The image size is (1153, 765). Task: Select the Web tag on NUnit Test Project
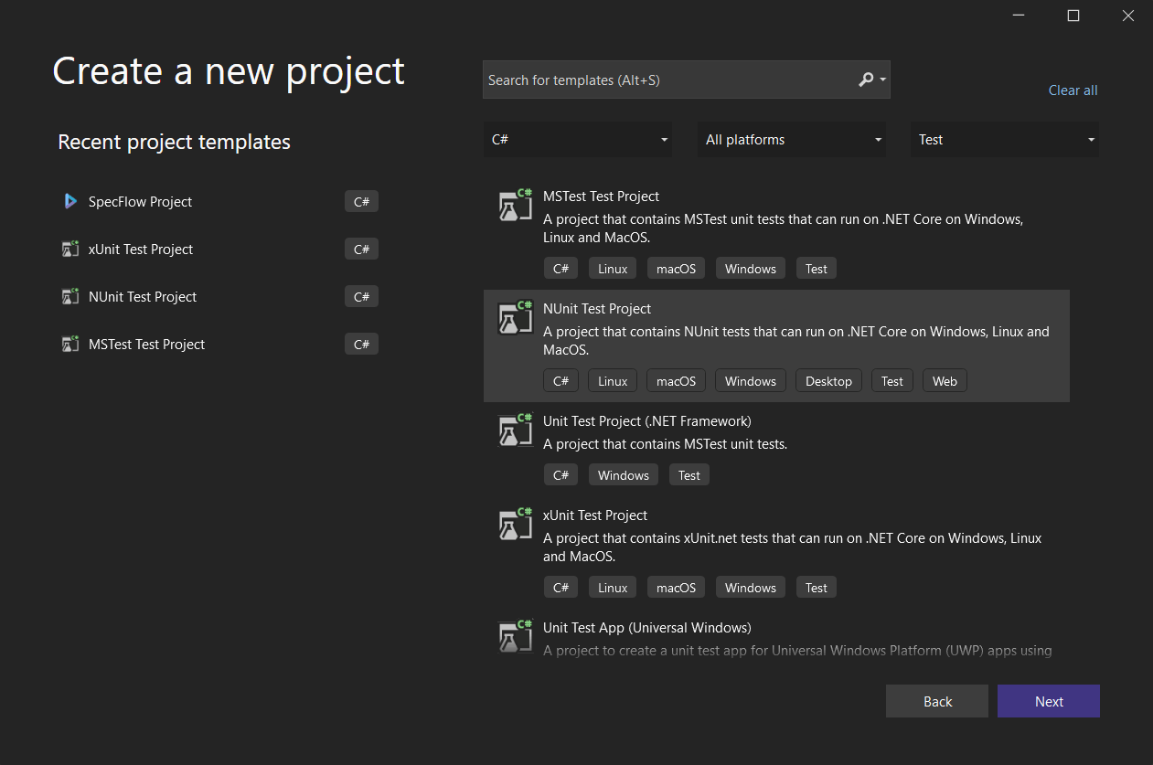945,380
